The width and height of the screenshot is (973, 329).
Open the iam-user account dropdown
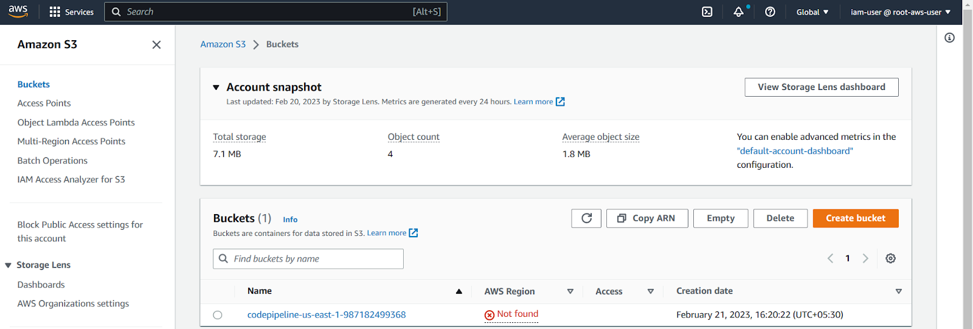(901, 12)
